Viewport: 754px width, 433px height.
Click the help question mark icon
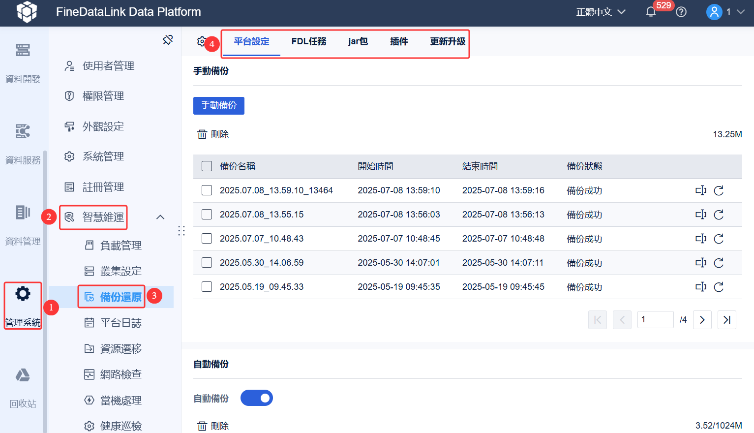681,12
